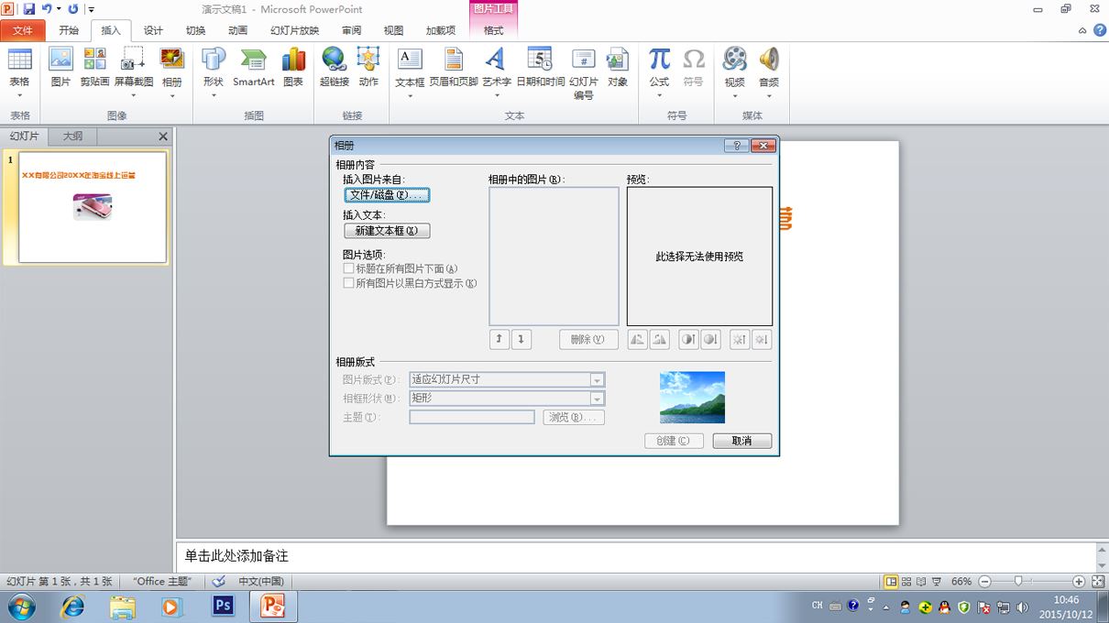This screenshot has width=1109, height=623.
Task: Click the 删除 button in album dialog
Action: (x=588, y=339)
